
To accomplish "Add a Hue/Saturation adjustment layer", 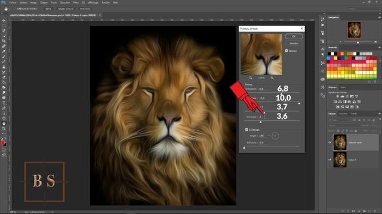I will (x=335, y=102).
